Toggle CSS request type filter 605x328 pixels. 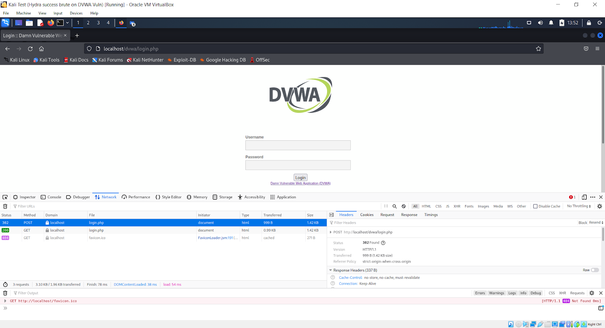438,206
